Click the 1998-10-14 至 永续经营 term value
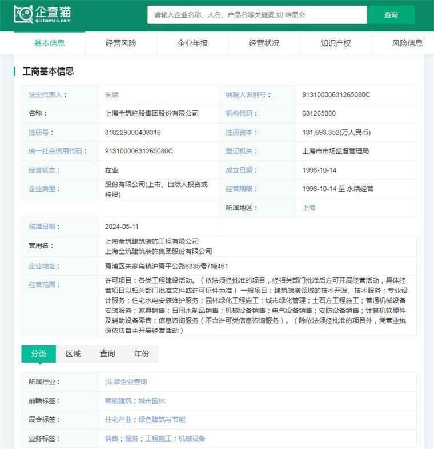 pyautogui.click(x=338, y=189)
